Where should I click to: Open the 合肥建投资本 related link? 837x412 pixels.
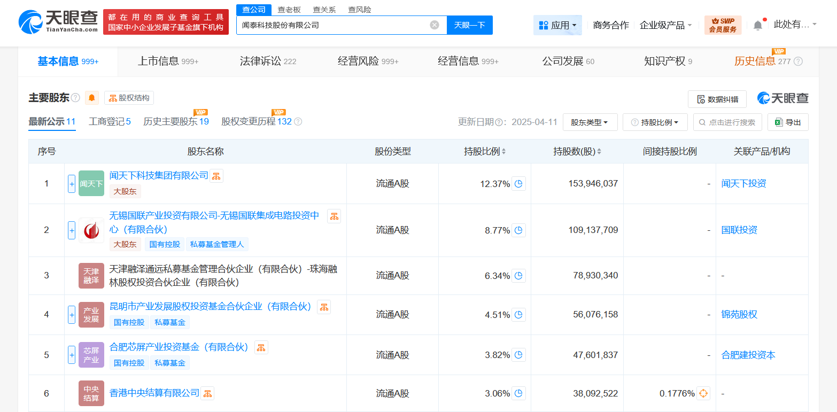point(748,354)
